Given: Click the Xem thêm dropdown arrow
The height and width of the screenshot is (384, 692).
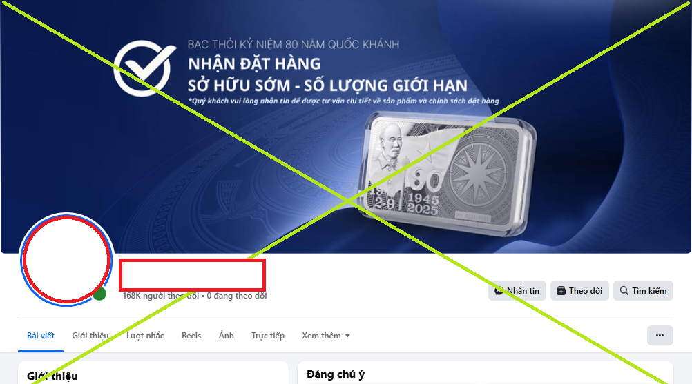Looking at the screenshot, I should coord(348,336).
